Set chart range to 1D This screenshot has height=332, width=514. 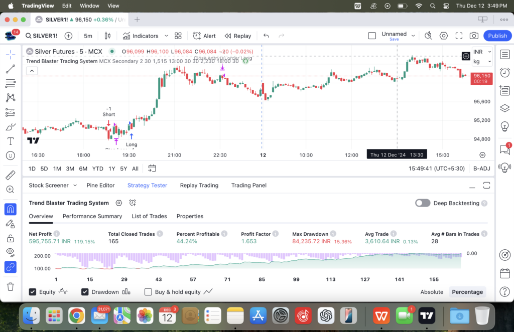tap(32, 169)
